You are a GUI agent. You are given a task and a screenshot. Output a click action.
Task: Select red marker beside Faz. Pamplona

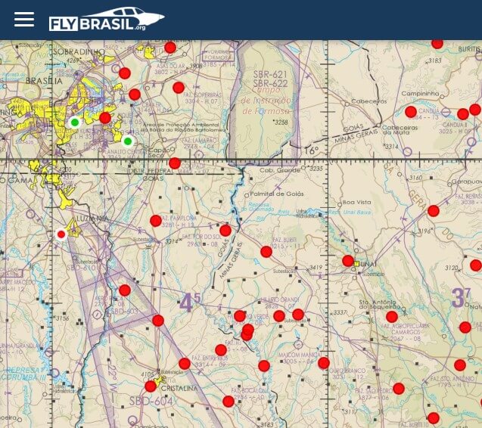coord(156,221)
